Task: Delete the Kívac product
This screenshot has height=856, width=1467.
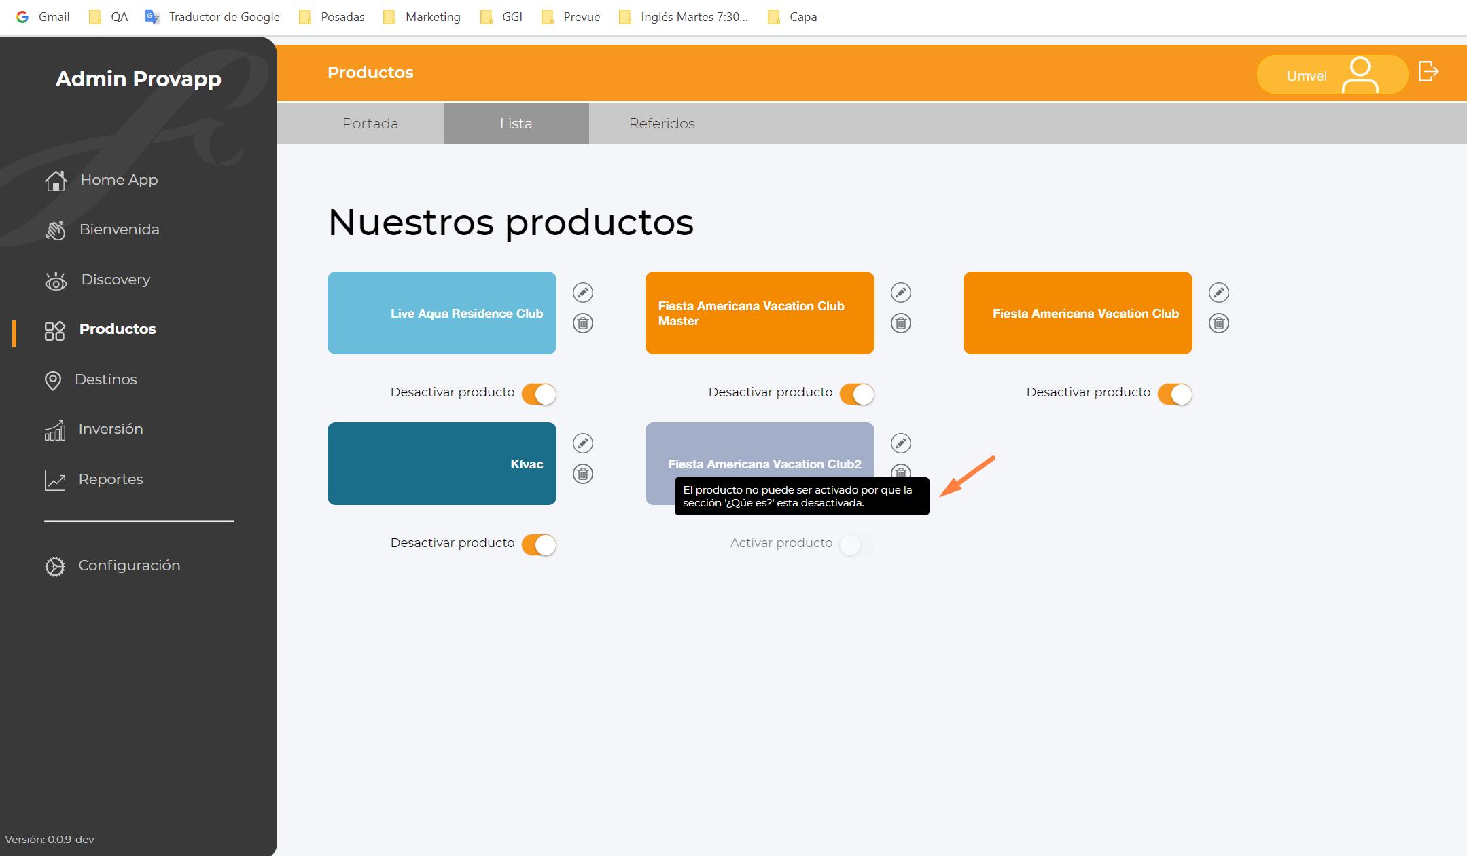Action: click(x=582, y=474)
